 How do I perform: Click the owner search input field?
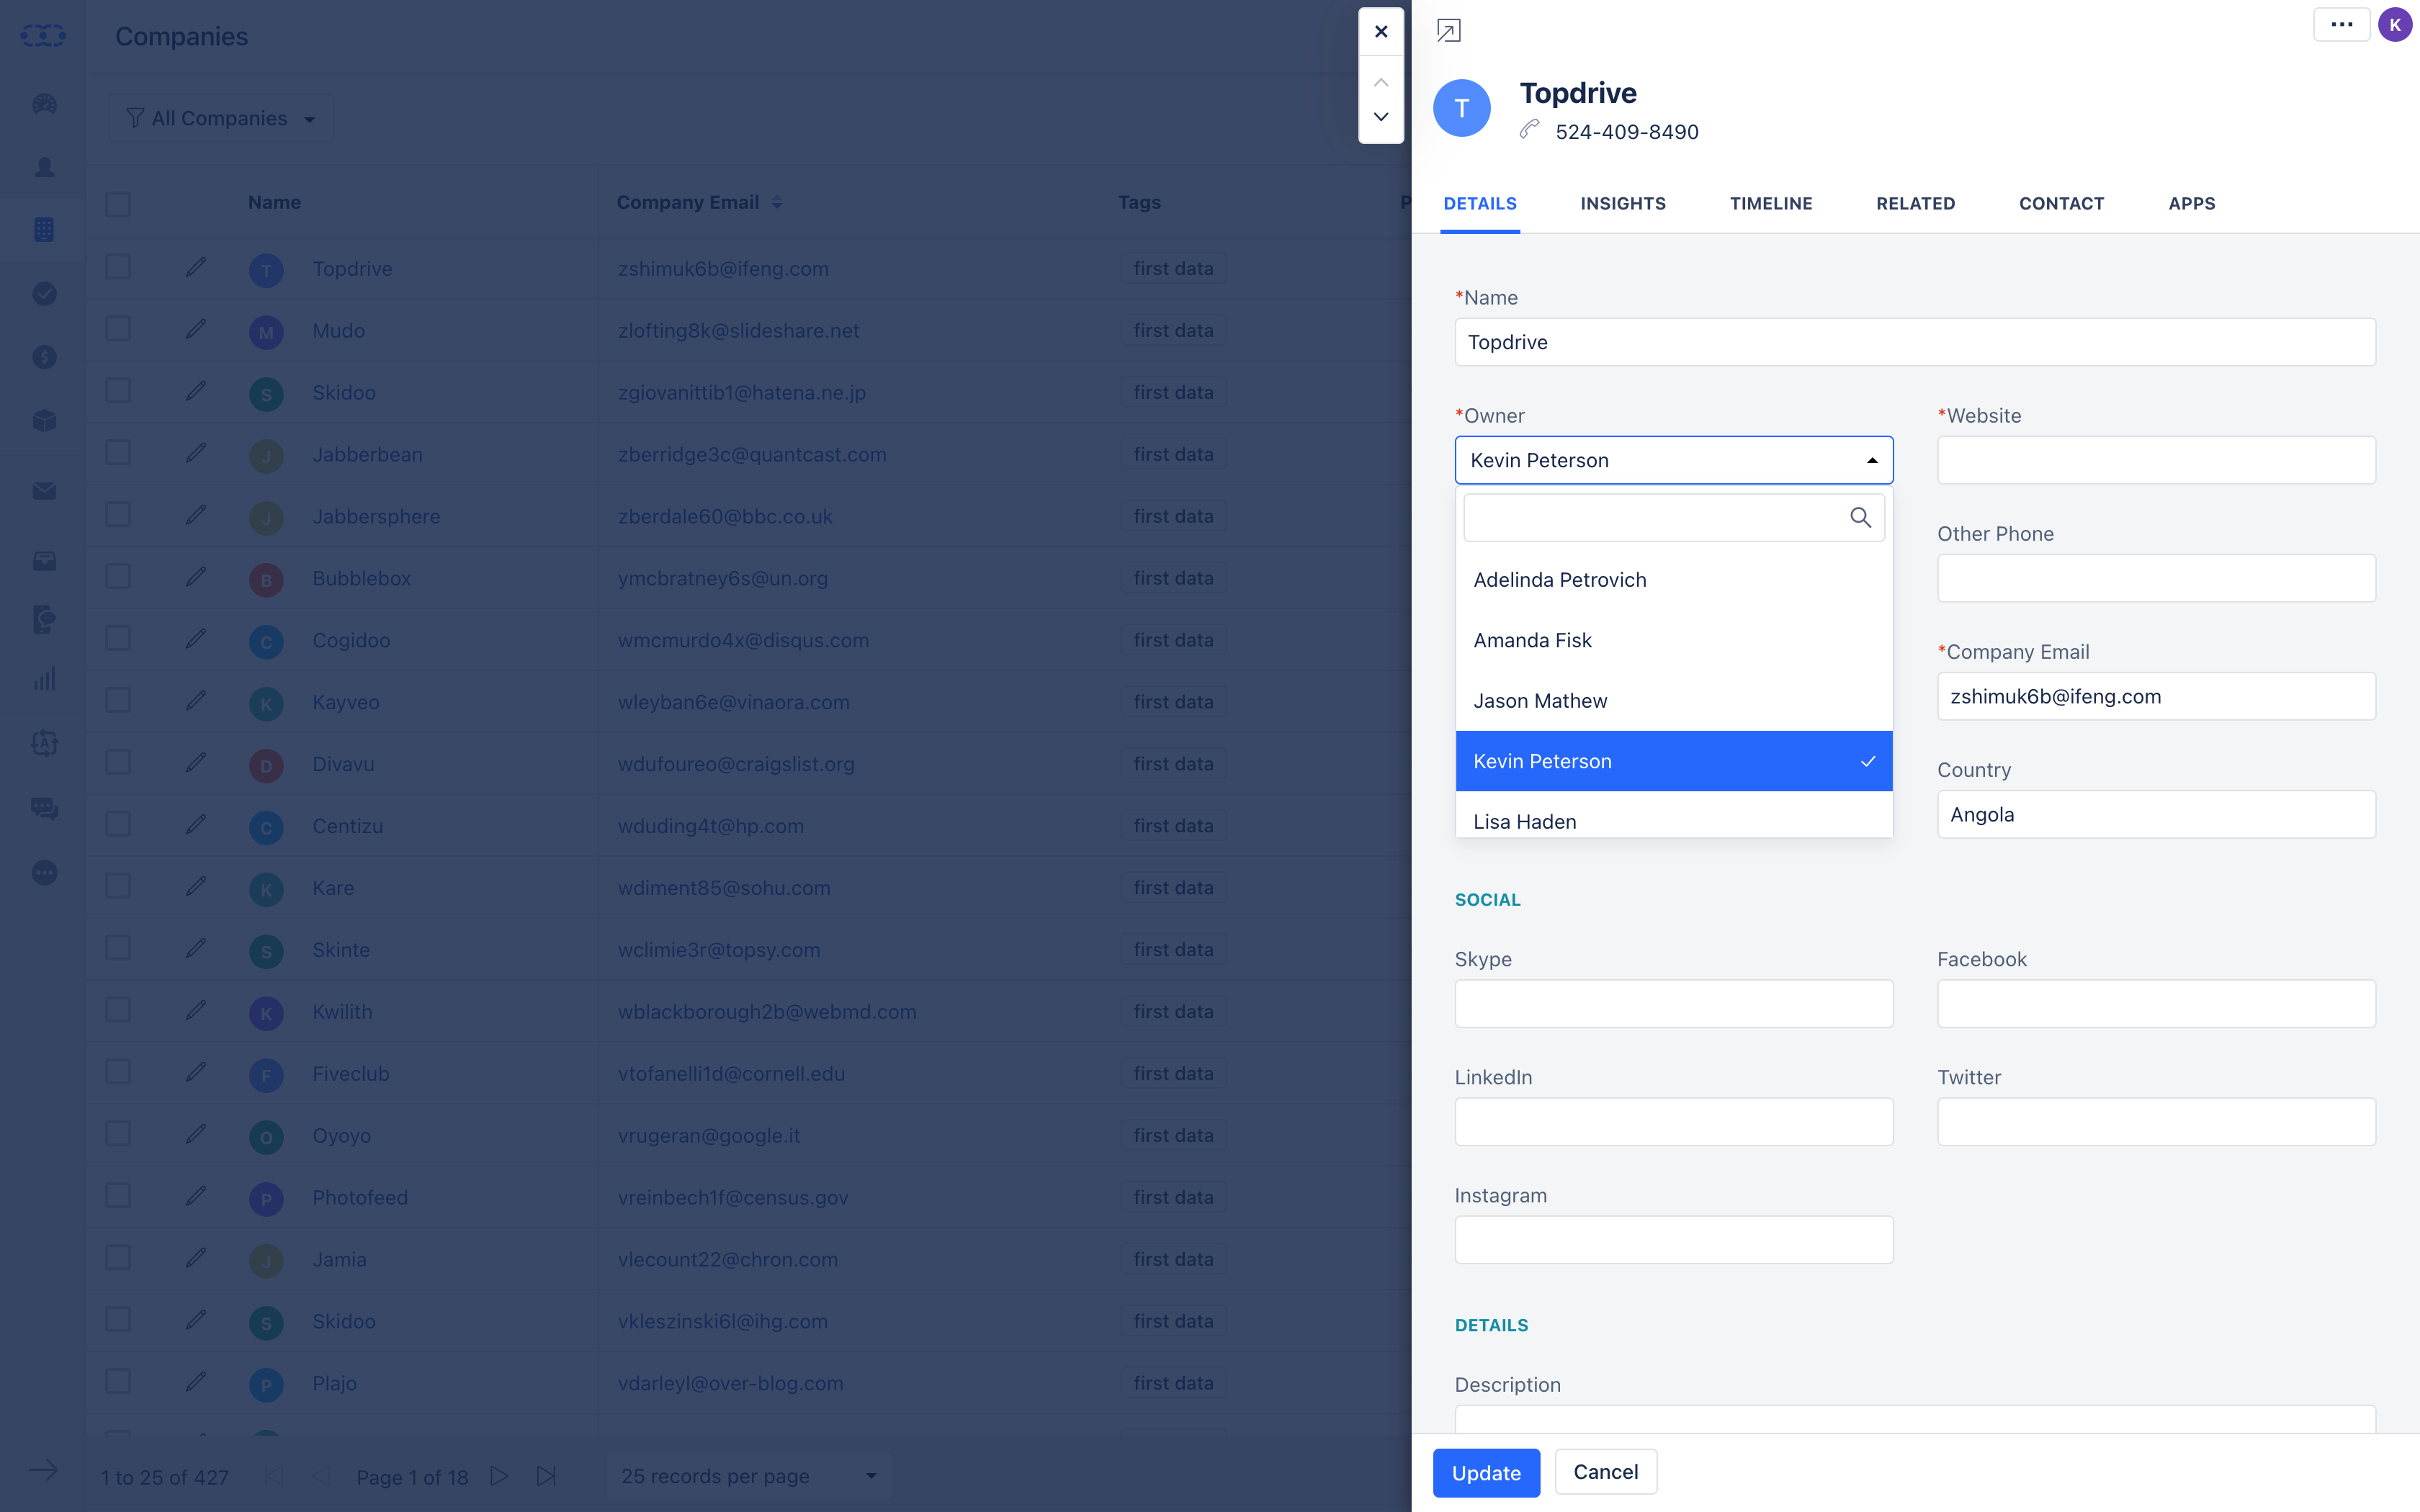pos(1673,518)
